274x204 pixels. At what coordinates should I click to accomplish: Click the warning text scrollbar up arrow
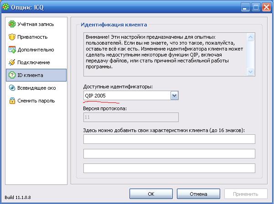coord(251,37)
